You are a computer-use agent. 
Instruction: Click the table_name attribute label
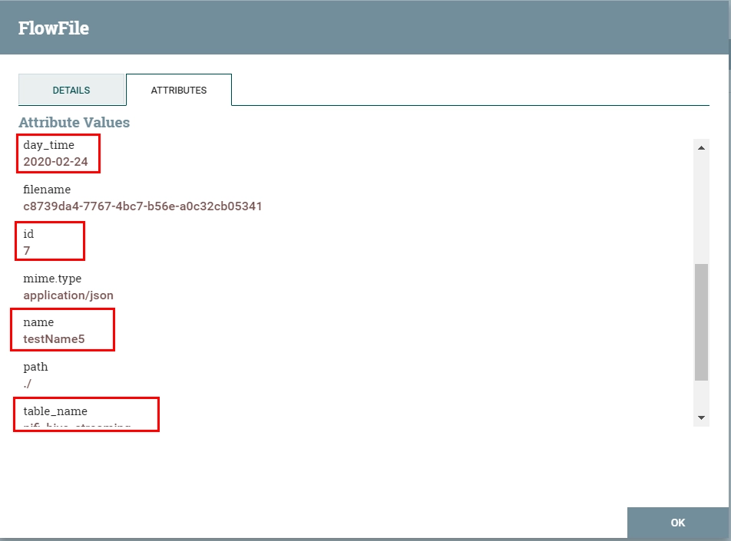tap(55, 411)
